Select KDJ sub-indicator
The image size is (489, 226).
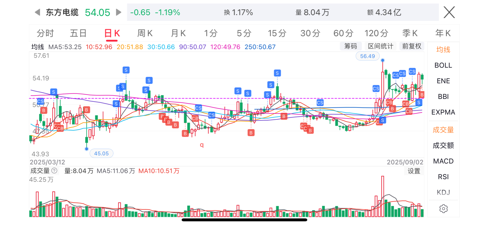click(x=443, y=192)
